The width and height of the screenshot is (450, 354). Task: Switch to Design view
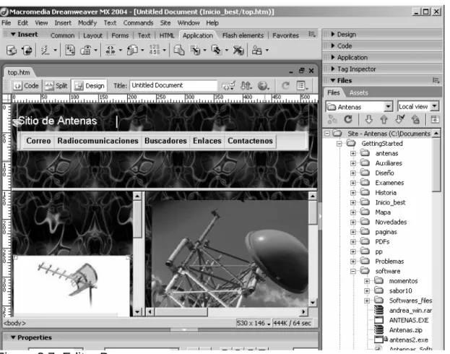pyautogui.click(x=90, y=85)
